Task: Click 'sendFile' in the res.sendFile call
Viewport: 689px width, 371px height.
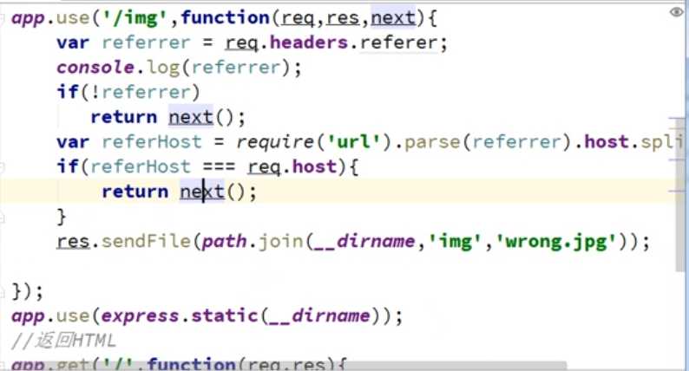Action: click(146, 242)
